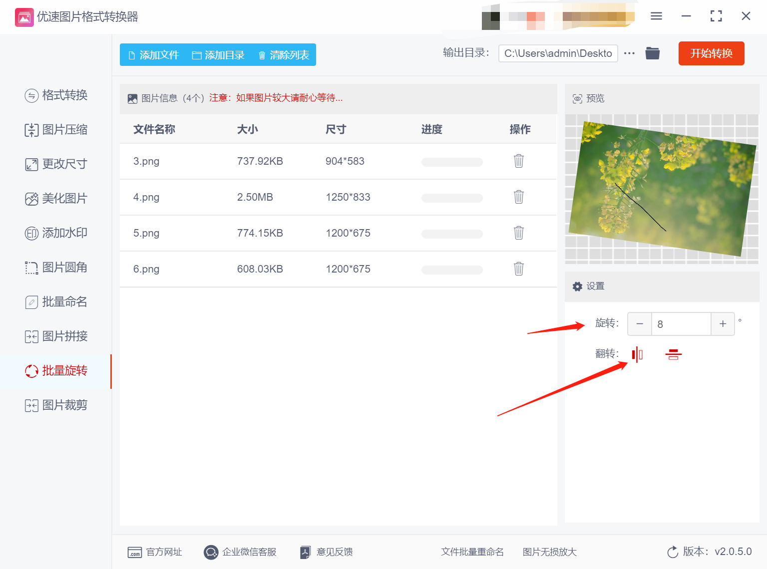Click the rotated flower preview image

(663, 189)
